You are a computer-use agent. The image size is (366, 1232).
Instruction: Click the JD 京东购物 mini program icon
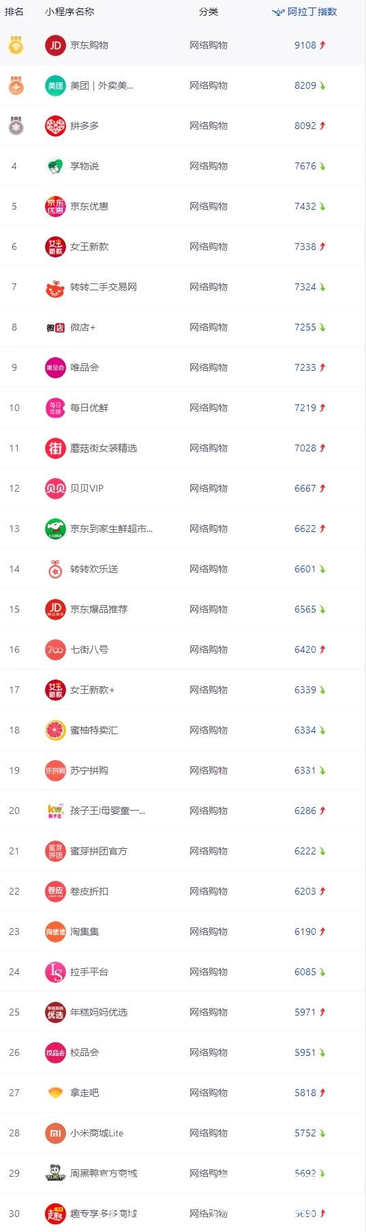(55, 45)
